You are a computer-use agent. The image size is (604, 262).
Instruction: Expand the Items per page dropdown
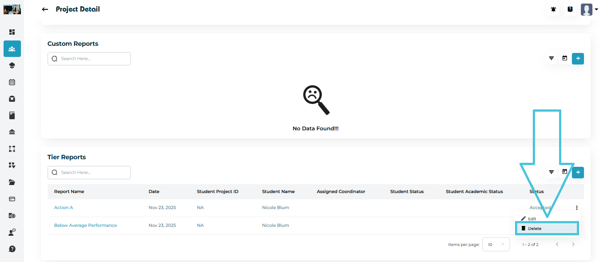(x=496, y=244)
